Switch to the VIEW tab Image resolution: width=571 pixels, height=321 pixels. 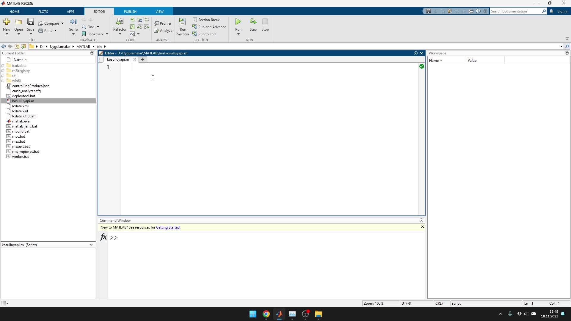159,12
